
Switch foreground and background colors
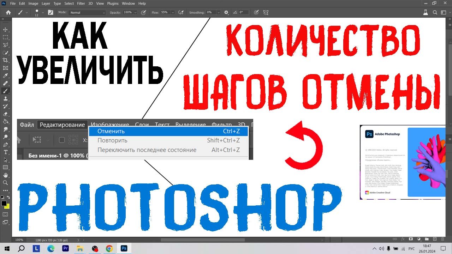8,198
